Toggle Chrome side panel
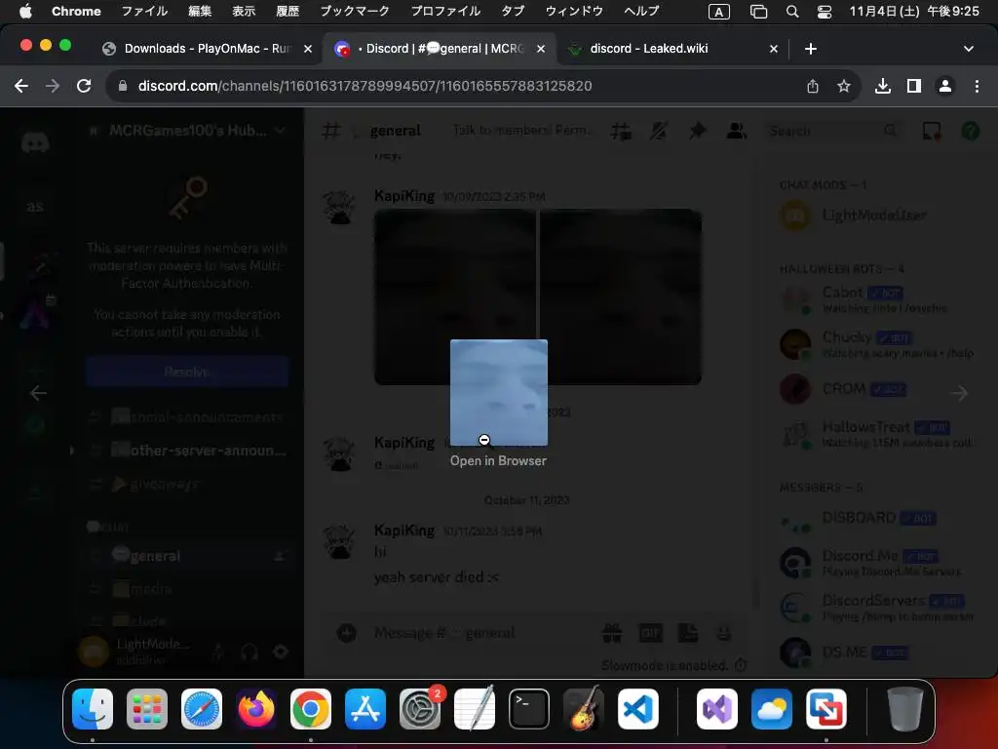Image resolution: width=998 pixels, height=749 pixels. click(914, 86)
